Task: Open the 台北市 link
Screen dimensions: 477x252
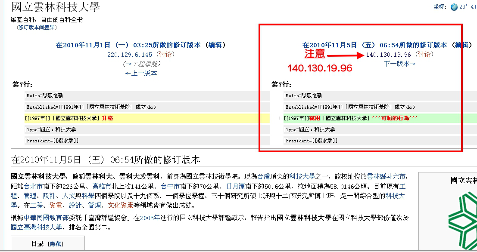Action: coord(33,186)
